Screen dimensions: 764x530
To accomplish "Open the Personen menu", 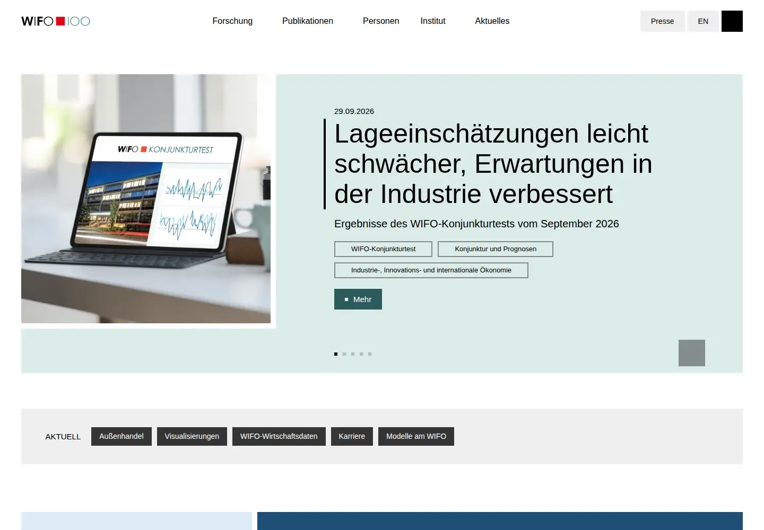I will point(381,21).
